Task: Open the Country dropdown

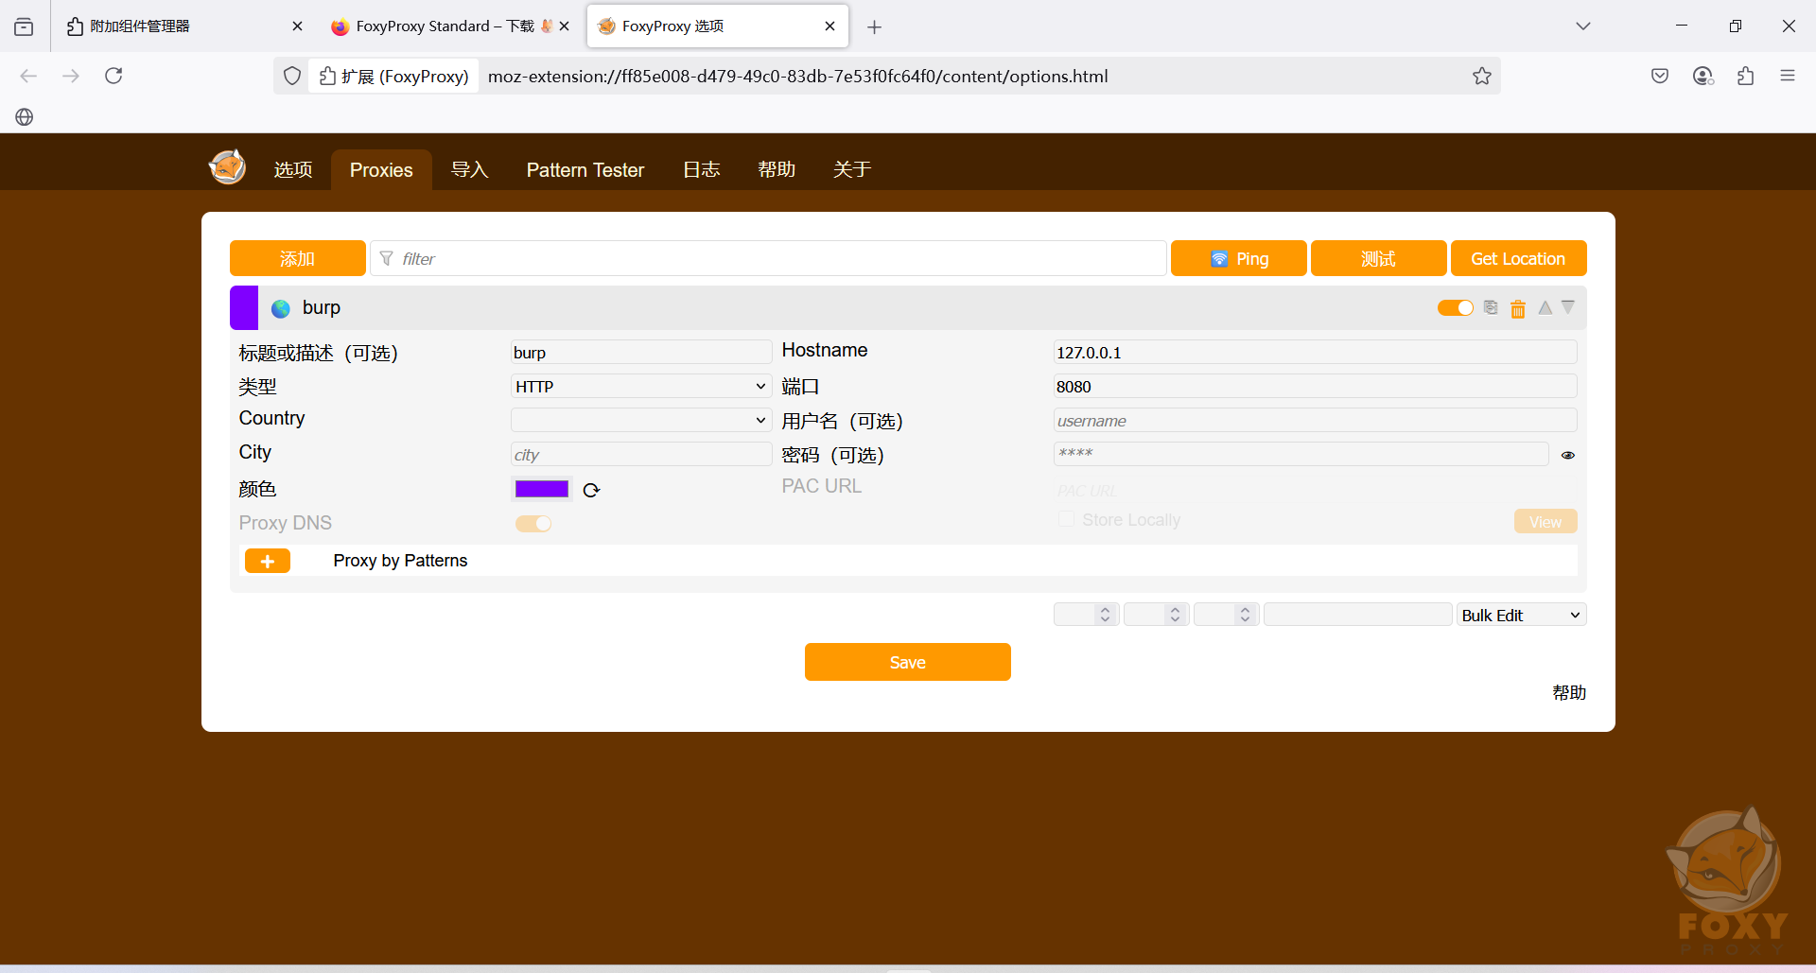Action: coord(640,420)
